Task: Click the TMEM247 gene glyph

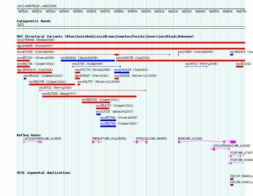Action: (x=97, y=142)
